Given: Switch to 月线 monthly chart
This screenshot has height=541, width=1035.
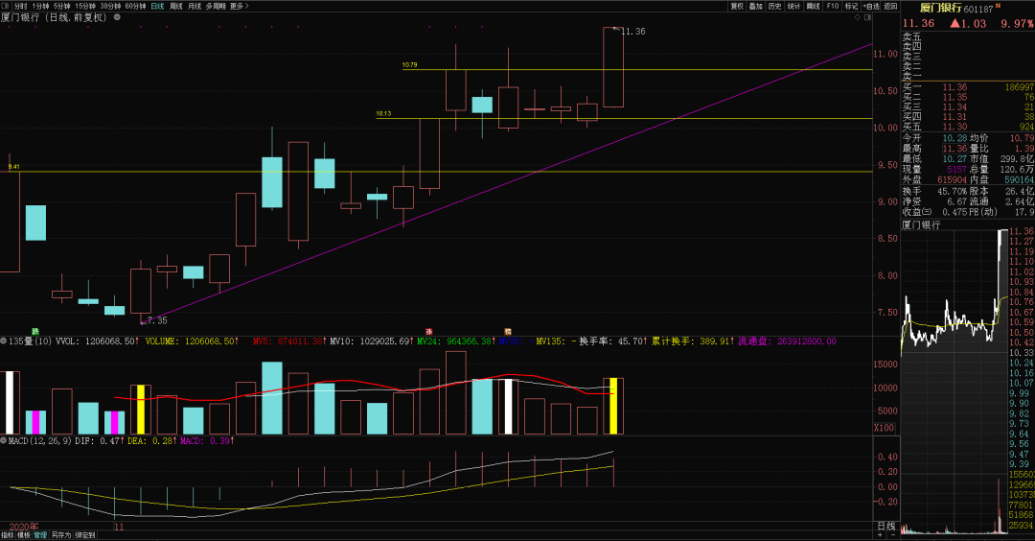Looking at the screenshot, I should pyautogui.click(x=194, y=6).
